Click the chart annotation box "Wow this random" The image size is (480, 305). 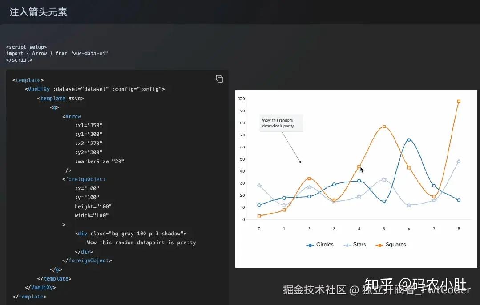pyautogui.click(x=281, y=123)
